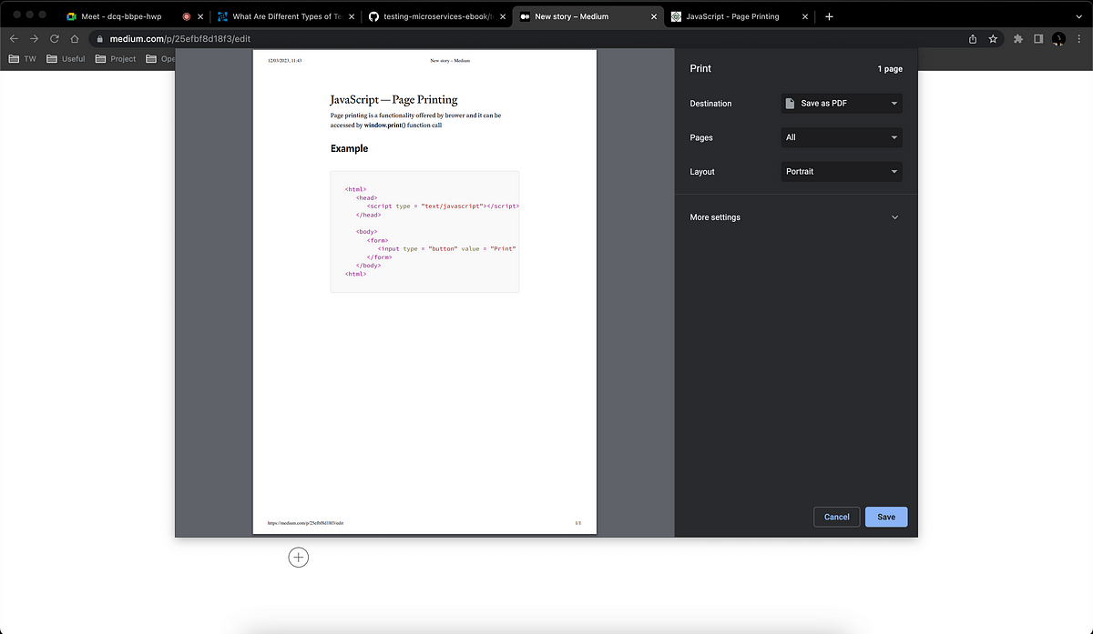Click the browser forward arrow

click(x=35, y=39)
